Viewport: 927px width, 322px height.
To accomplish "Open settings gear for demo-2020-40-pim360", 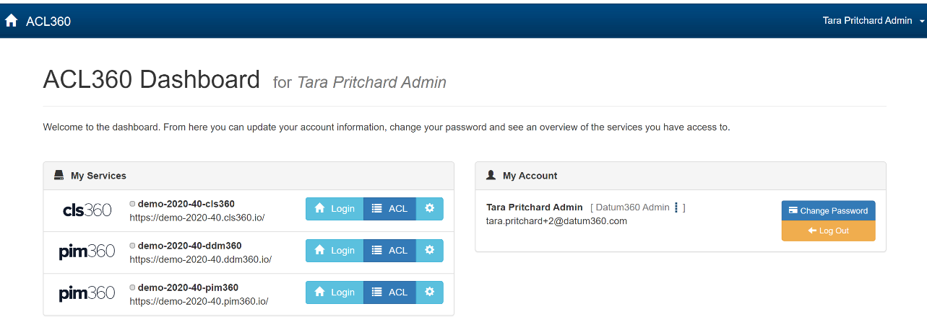I will [x=430, y=292].
